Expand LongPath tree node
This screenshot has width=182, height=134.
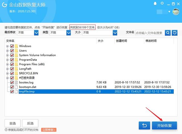tap(7, 69)
